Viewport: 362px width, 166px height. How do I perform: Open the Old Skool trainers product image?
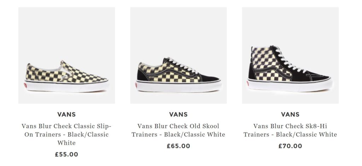[178, 55]
